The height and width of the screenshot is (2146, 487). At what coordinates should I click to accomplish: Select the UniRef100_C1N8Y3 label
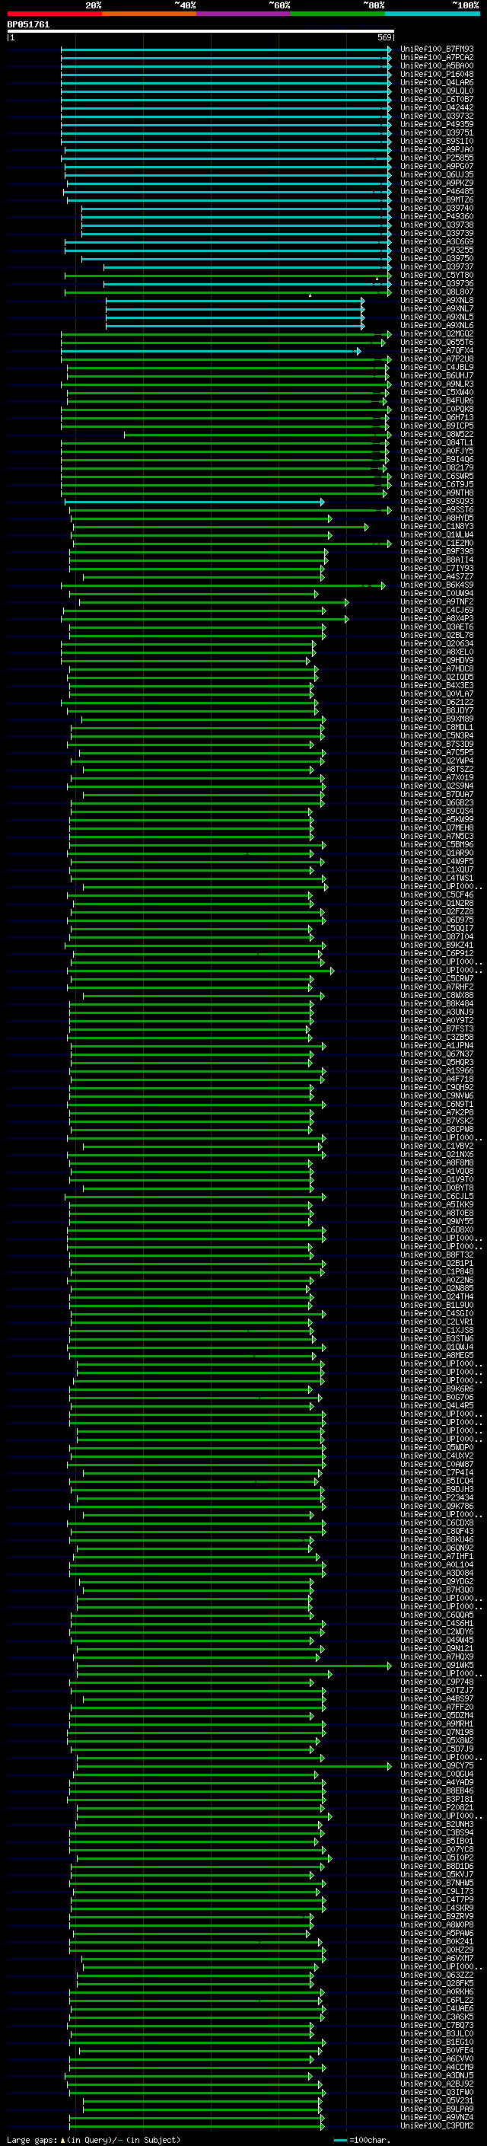437,527
